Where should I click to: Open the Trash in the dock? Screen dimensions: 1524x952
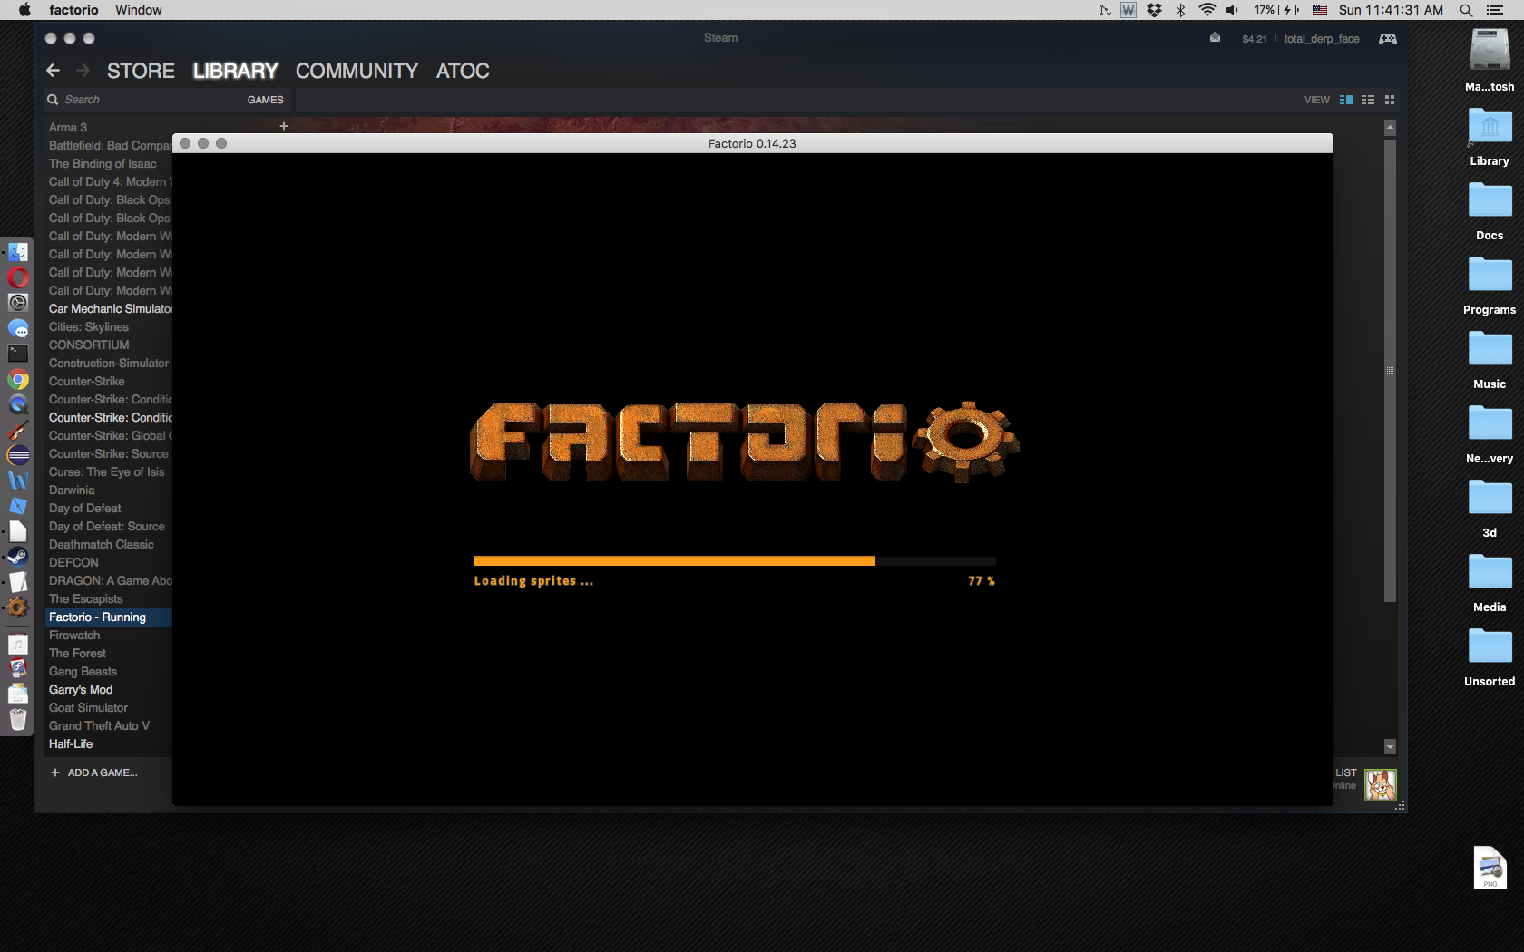click(x=18, y=720)
